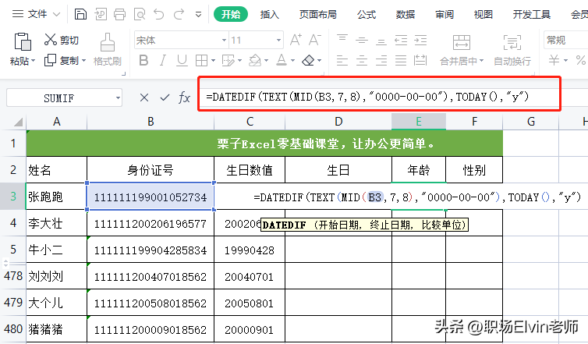The image size is (588, 344).
Task: Switch to the 插入 ribbon tab
Action: point(270,14)
